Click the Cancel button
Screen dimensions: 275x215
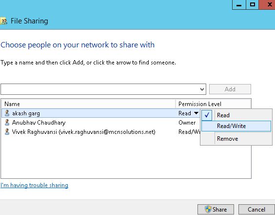pyautogui.click(x=256, y=209)
